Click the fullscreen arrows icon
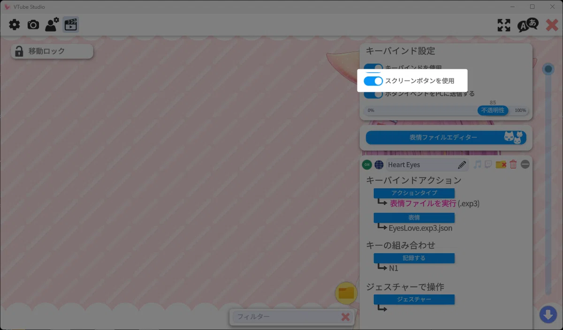563x330 pixels. 504,25
